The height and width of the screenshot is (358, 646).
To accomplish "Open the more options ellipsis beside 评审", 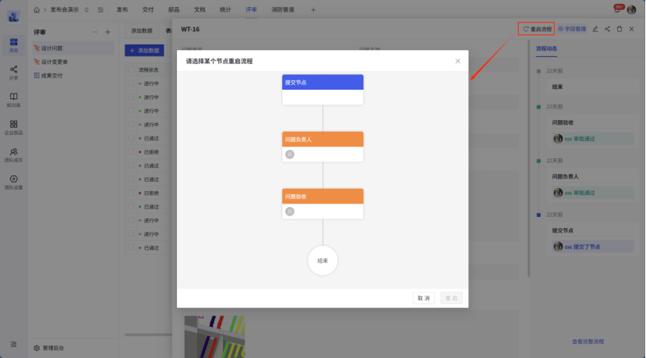I will click(x=95, y=32).
